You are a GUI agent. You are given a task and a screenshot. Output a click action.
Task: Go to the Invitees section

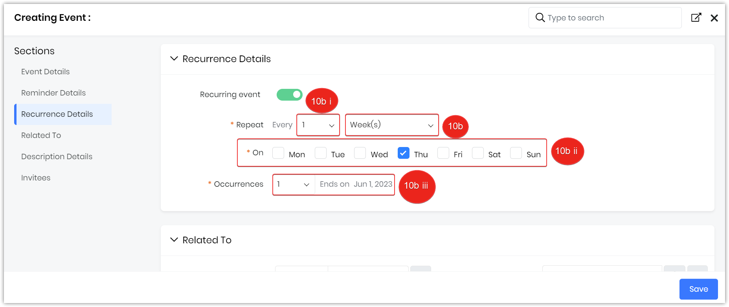tap(36, 178)
